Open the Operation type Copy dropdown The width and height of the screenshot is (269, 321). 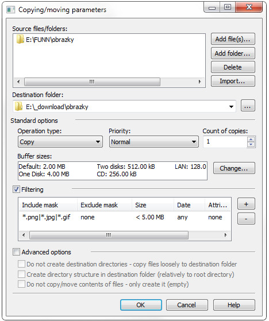coord(60,142)
